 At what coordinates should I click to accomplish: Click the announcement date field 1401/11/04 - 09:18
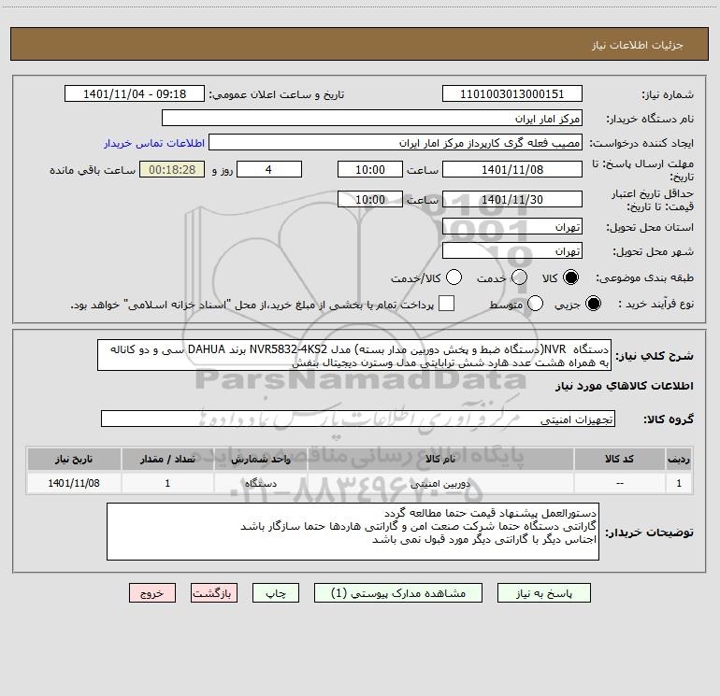(x=135, y=94)
